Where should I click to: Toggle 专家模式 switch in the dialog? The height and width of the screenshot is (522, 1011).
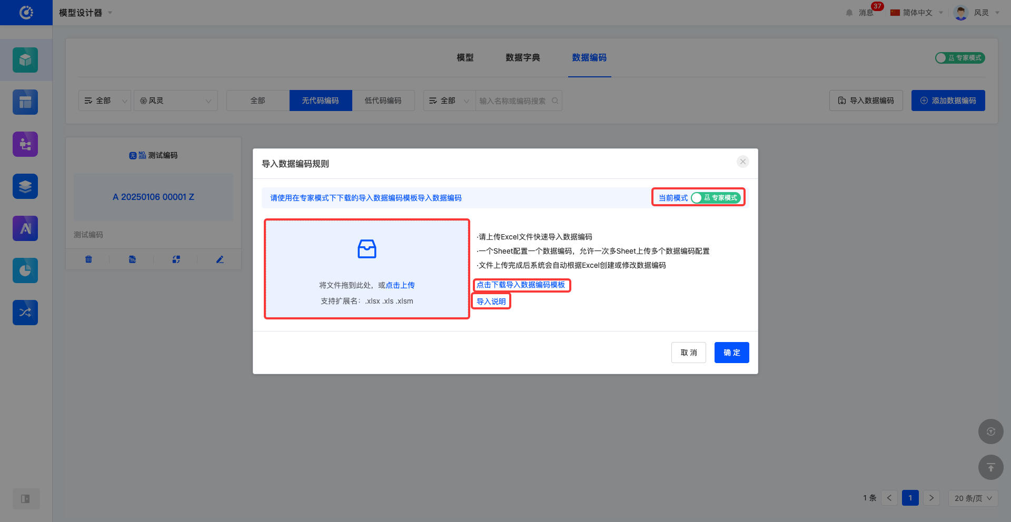pos(716,198)
